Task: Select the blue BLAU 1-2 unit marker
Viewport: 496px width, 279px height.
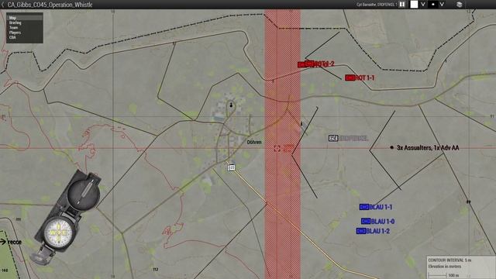Action: click(x=361, y=231)
